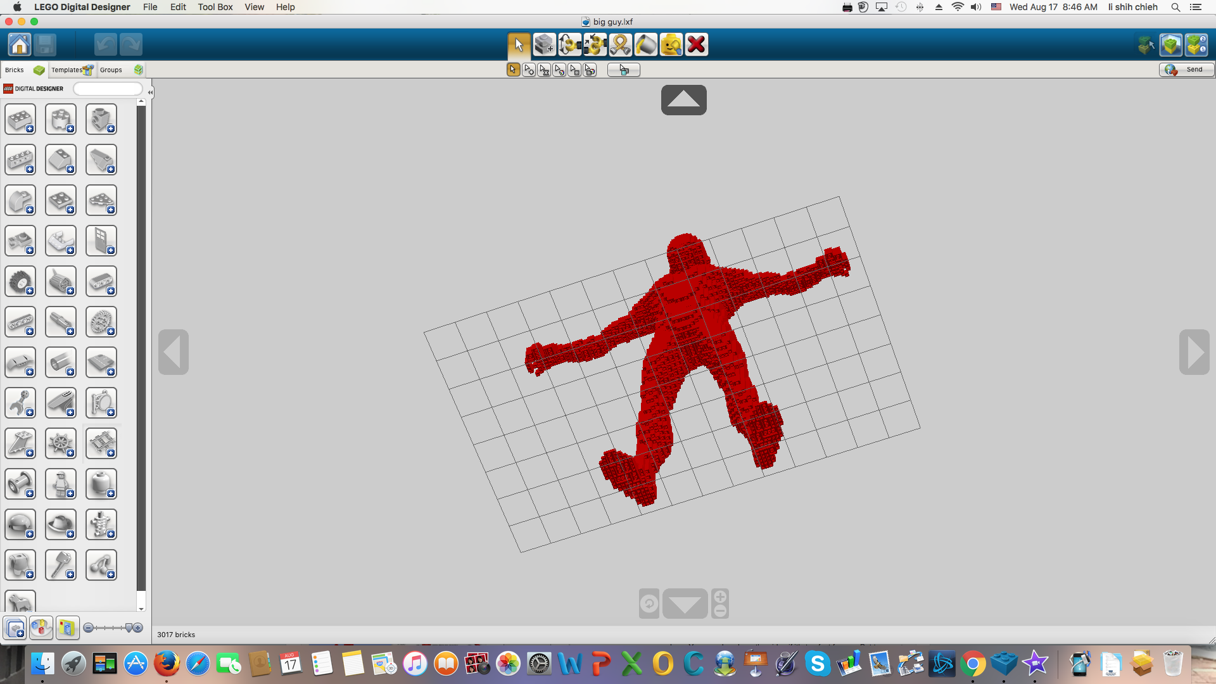Image resolution: width=1216 pixels, height=684 pixels.
Task: Select the Paint bucket tool
Action: [646, 45]
